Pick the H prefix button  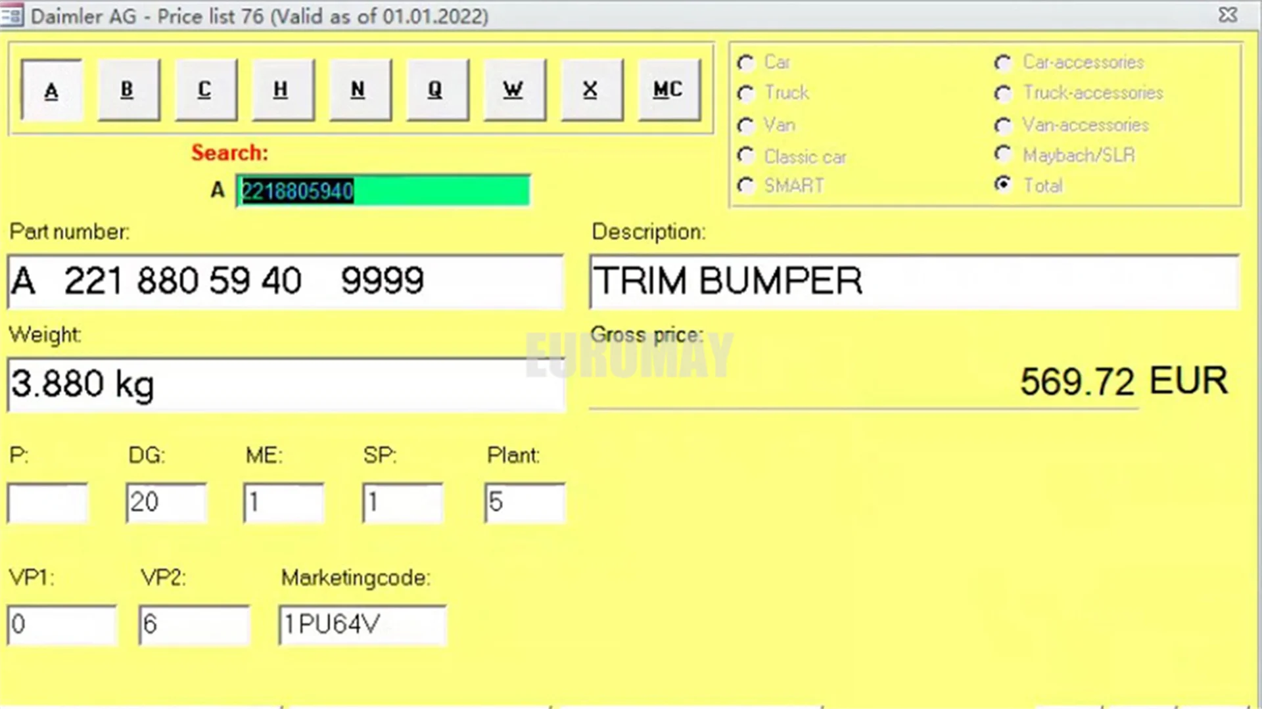tap(283, 90)
